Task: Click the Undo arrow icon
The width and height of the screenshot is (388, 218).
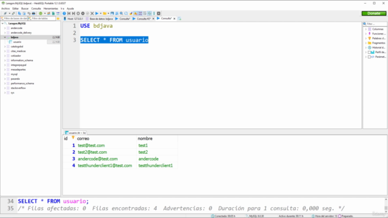Action: tap(28, 13)
